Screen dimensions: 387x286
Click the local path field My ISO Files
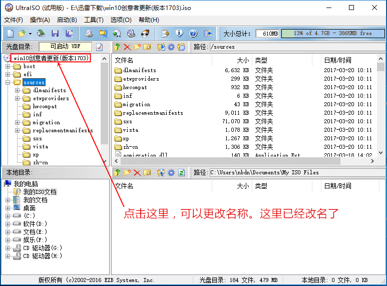[x=298, y=172]
